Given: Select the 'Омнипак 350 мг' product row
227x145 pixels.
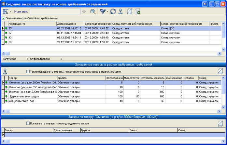Looking at the screenshot, I should pos(111,87).
